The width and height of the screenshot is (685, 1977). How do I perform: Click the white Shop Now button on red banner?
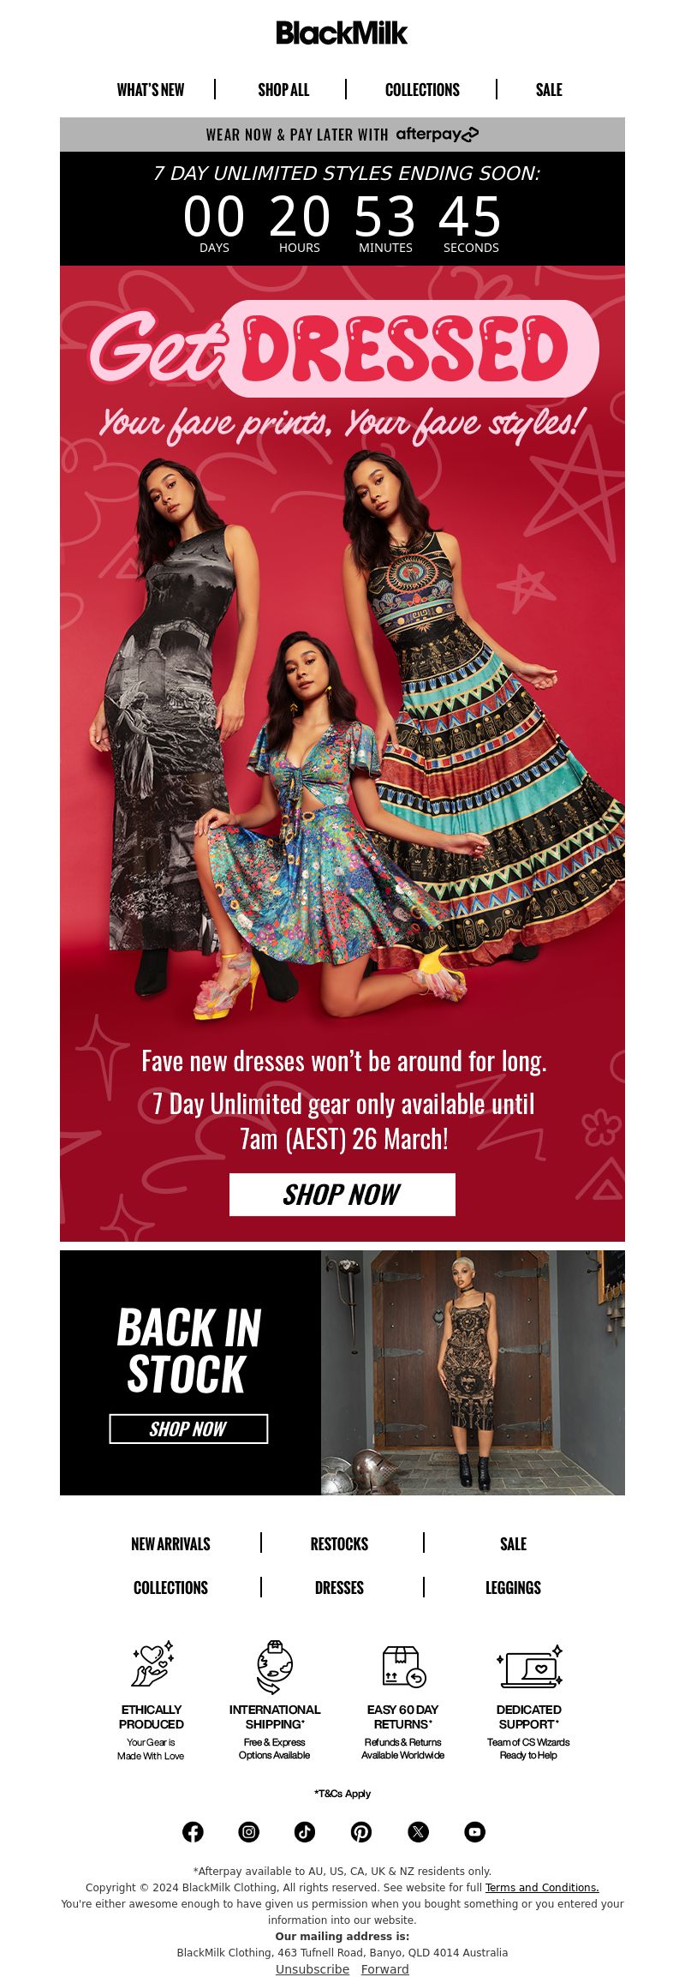coord(342,1195)
